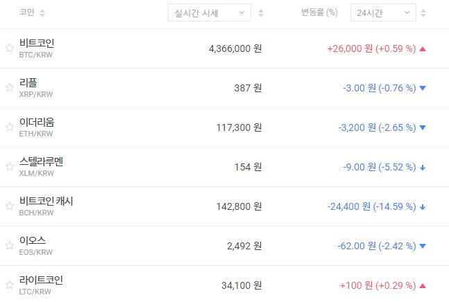Click the star icon beside EOS/KRW

point(10,246)
